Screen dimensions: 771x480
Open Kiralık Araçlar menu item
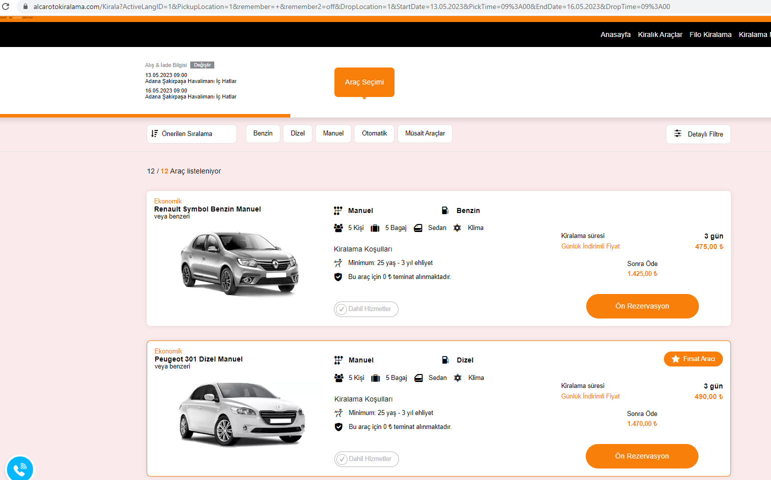660,34
